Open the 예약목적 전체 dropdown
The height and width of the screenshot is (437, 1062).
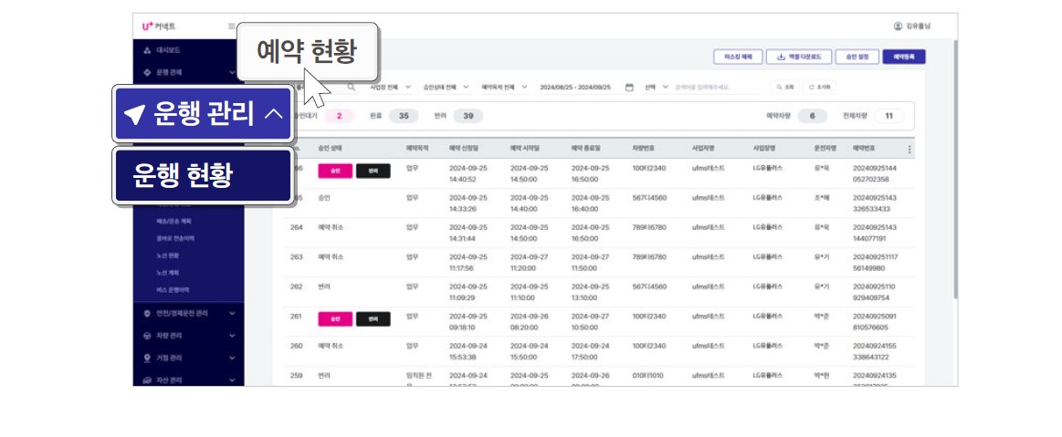pos(505,88)
